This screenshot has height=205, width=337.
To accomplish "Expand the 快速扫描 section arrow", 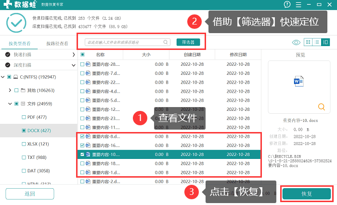I will (x=74, y=55).
